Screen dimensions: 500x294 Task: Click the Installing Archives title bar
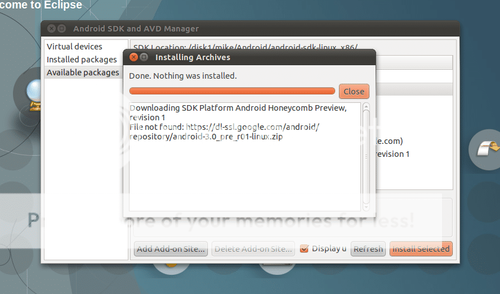point(249,57)
